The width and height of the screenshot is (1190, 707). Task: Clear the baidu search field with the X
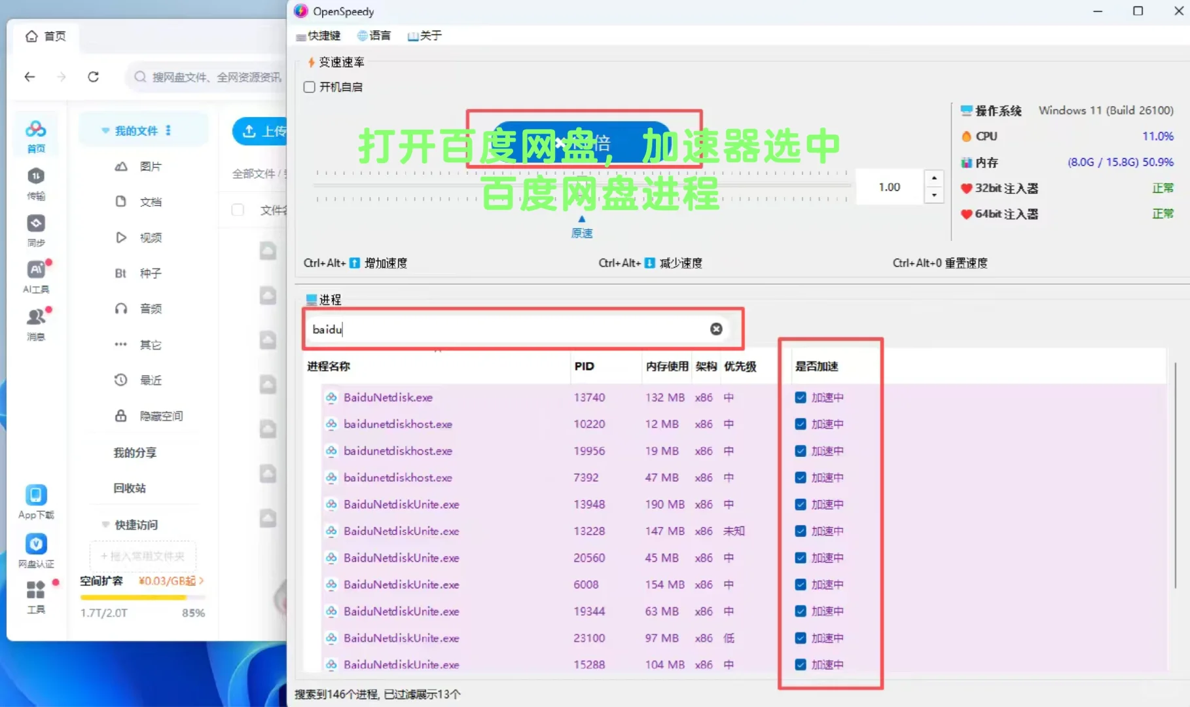click(715, 329)
